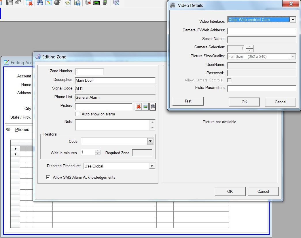Viewport: 301px width, 238px height.
Task: Select the current row arrow in phones grid
Action: click(x=15, y=148)
